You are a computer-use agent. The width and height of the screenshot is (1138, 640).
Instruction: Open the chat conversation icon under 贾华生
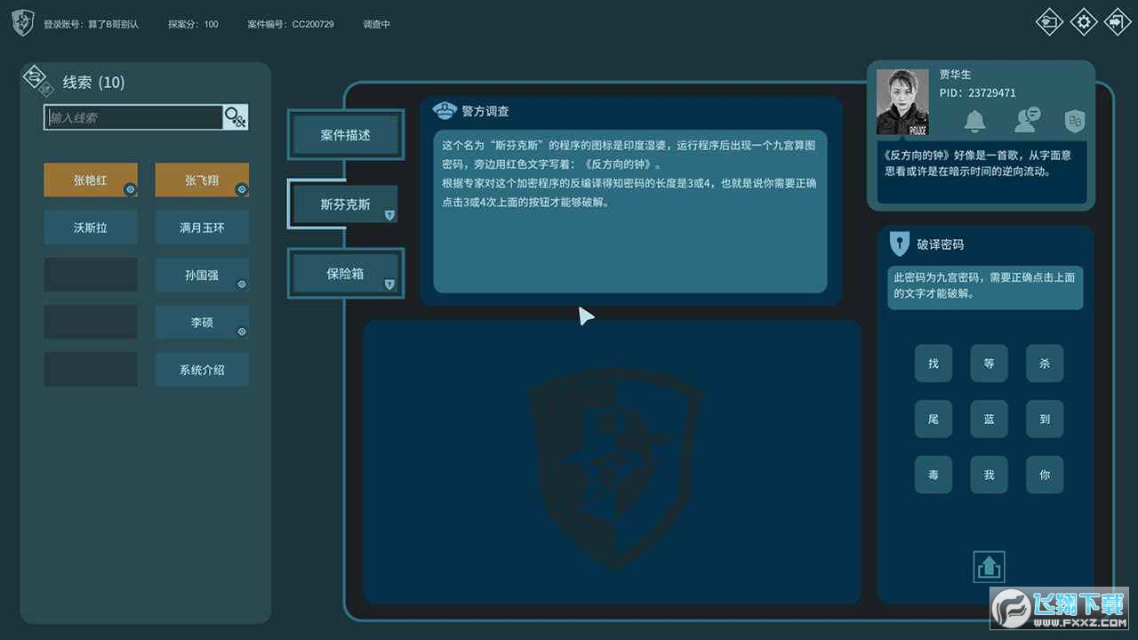click(1028, 119)
